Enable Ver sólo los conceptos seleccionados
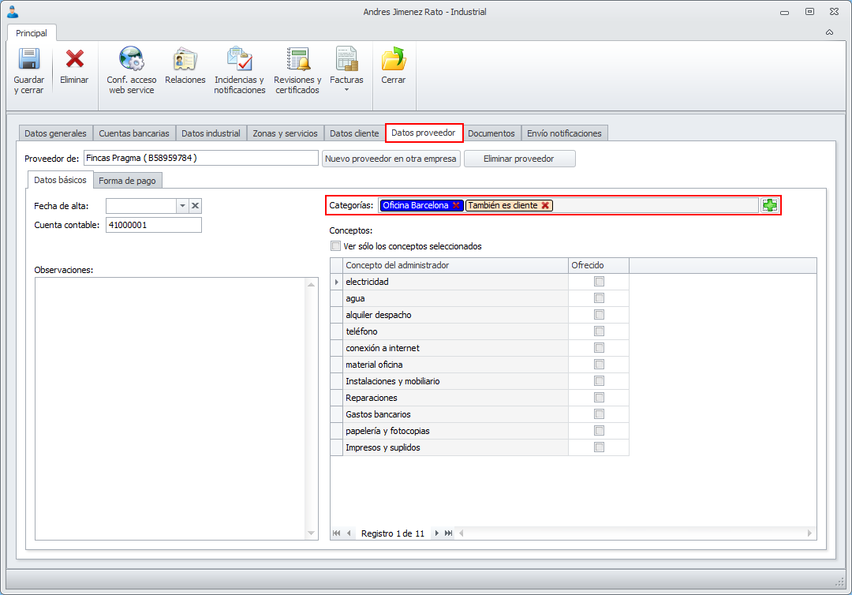 point(336,246)
